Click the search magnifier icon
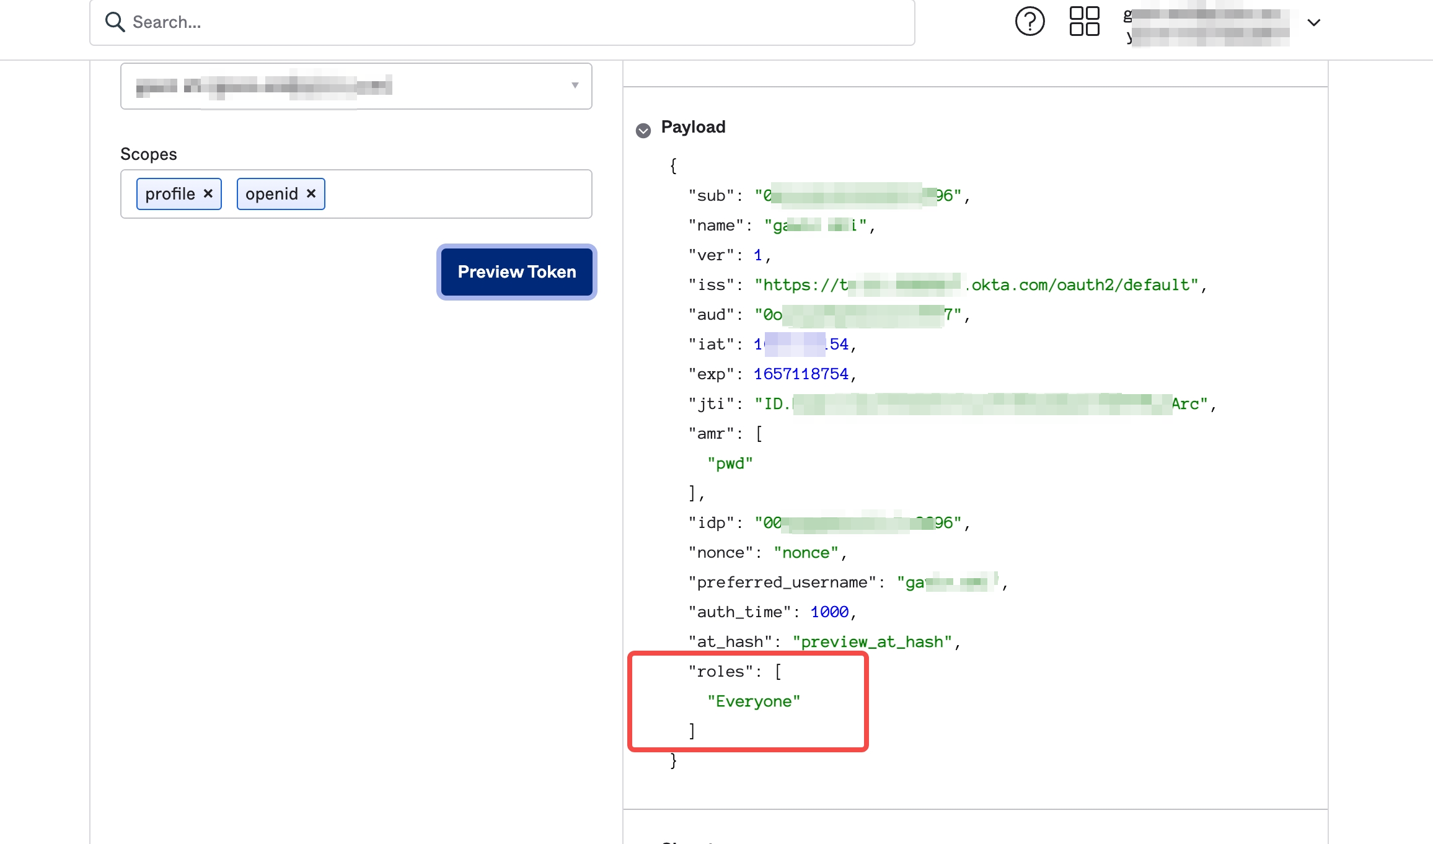1433x844 pixels. click(115, 22)
